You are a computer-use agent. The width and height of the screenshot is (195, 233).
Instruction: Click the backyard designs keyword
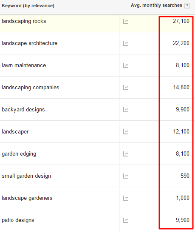(x=23, y=110)
